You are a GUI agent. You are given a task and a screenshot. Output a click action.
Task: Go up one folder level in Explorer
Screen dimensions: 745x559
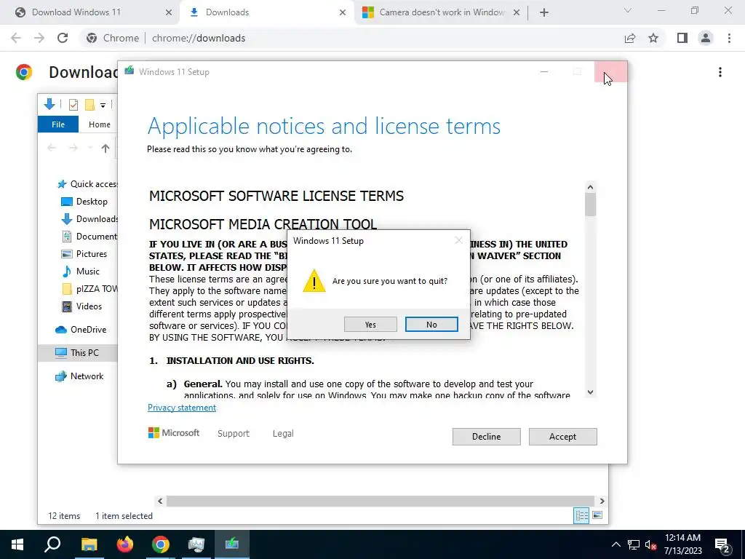pos(105,148)
